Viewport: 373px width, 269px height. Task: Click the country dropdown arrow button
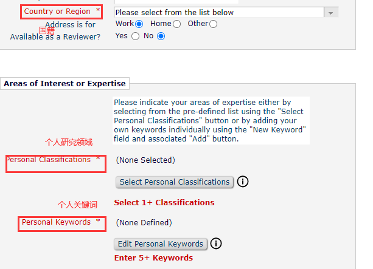331,12
